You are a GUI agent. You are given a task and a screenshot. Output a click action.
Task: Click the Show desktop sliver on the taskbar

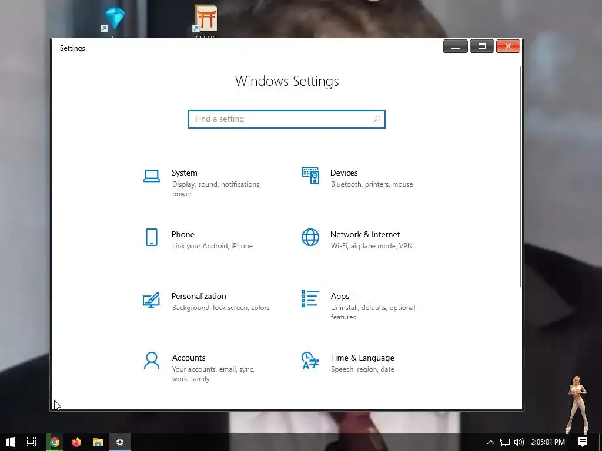tap(600, 442)
